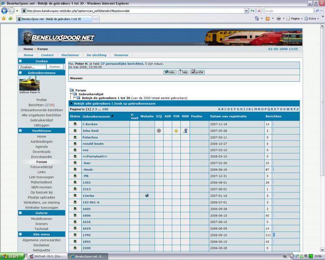The width and height of the screenshot is (325, 260).
Task: Open Modeltreinen in Galerie menu
Action: (x=41, y=219)
